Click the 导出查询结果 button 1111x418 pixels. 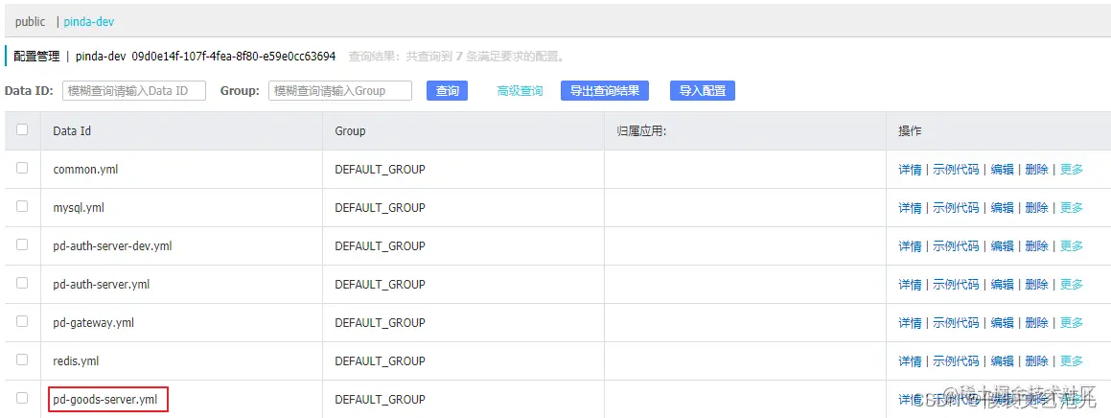(605, 91)
